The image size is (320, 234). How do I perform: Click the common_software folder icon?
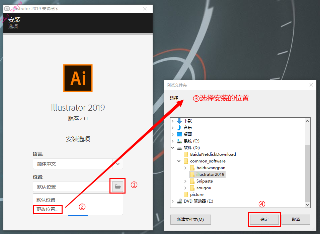click(186, 161)
